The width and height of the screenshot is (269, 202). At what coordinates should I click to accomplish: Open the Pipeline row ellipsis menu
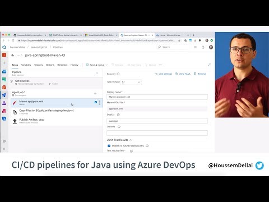tap(97, 73)
